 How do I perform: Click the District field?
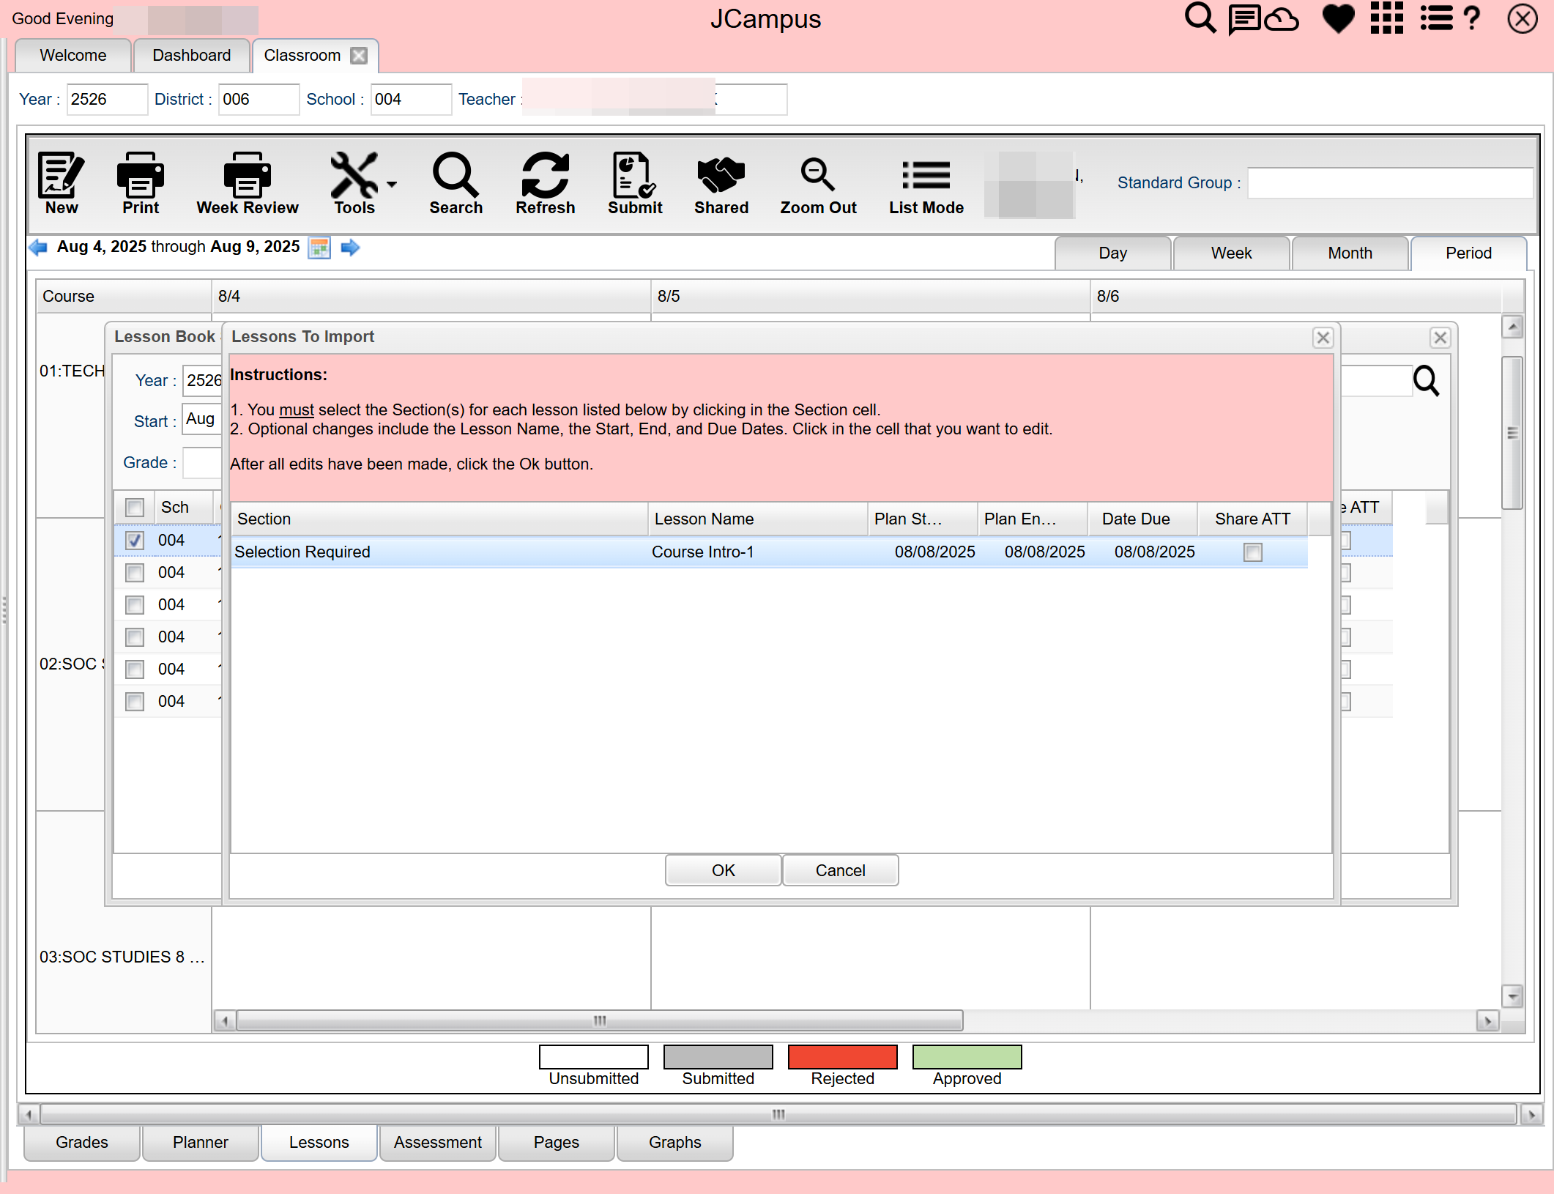[259, 100]
